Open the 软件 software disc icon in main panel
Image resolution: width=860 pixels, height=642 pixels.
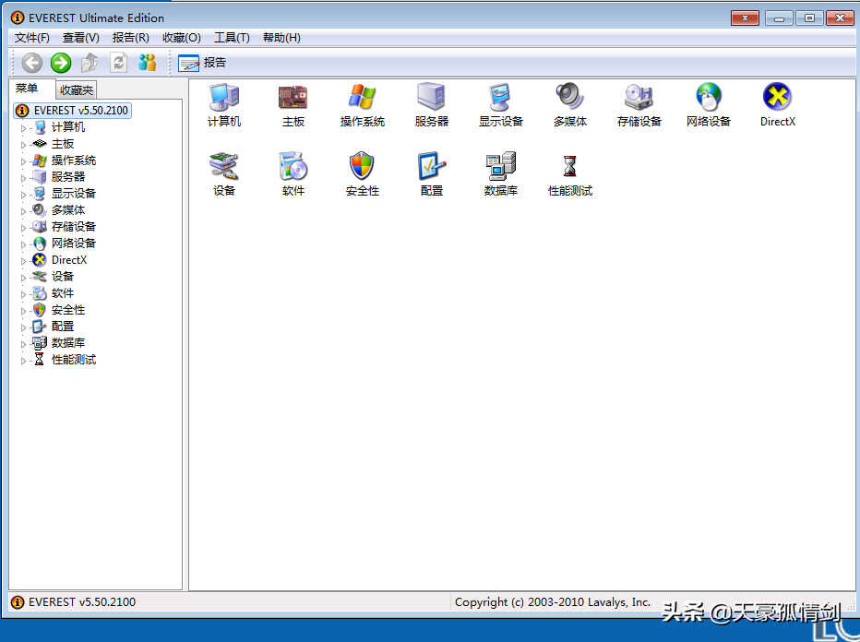(293, 166)
